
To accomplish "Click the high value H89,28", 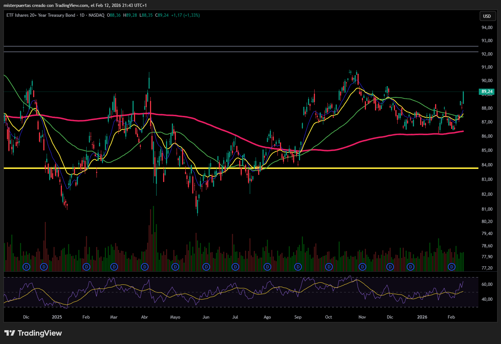I will 130,15.
